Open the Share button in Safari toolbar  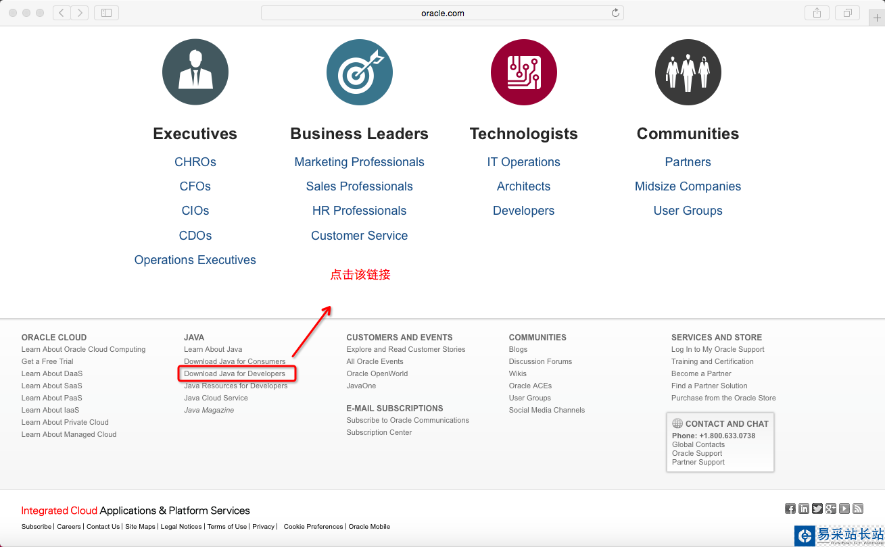pyautogui.click(x=817, y=13)
